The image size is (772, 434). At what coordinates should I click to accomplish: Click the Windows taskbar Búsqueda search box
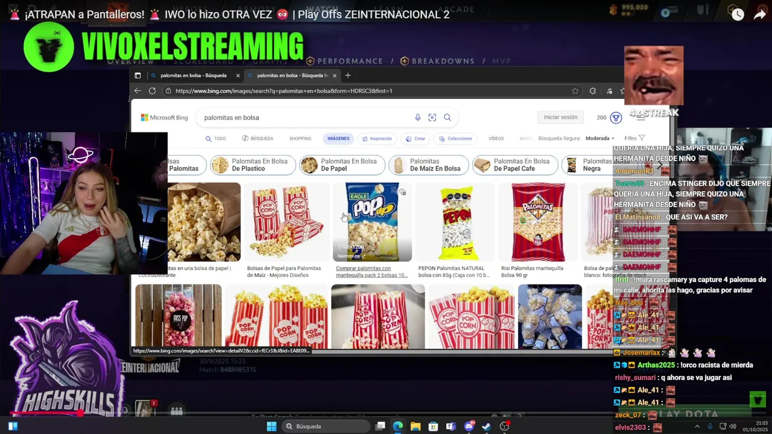pyautogui.click(x=326, y=427)
